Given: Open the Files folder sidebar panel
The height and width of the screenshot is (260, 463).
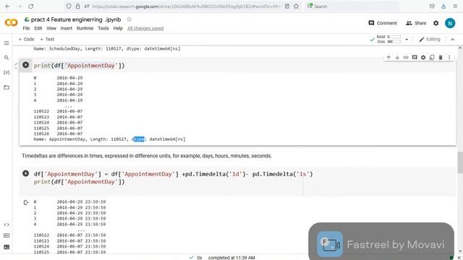Looking at the screenshot, I should coord(7,87).
